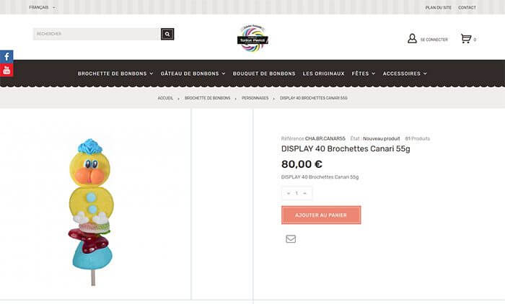This screenshot has height=304, width=505.
Task: Open the Facebook page icon
Action: [x=6, y=57]
